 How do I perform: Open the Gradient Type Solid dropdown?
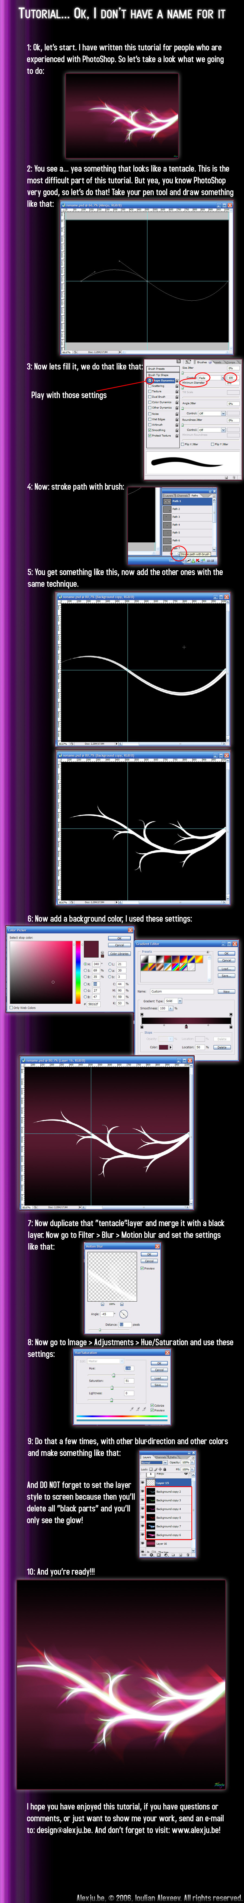pyautogui.click(x=173, y=1001)
